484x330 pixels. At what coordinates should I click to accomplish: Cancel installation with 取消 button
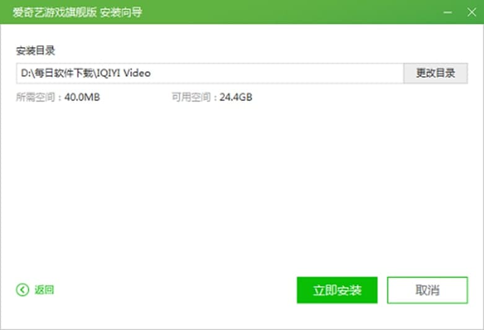click(x=427, y=290)
